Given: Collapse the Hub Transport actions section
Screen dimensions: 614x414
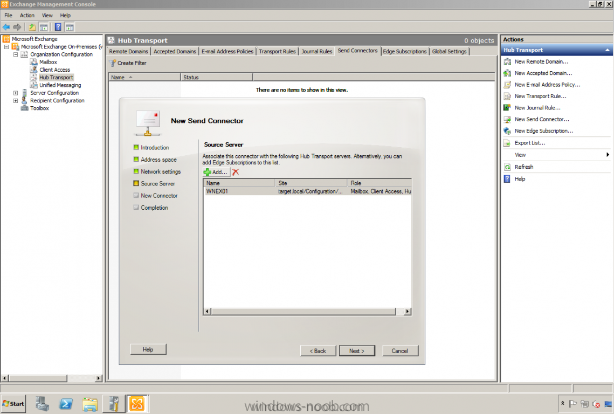Looking at the screenshot, I should coord(608,50).
